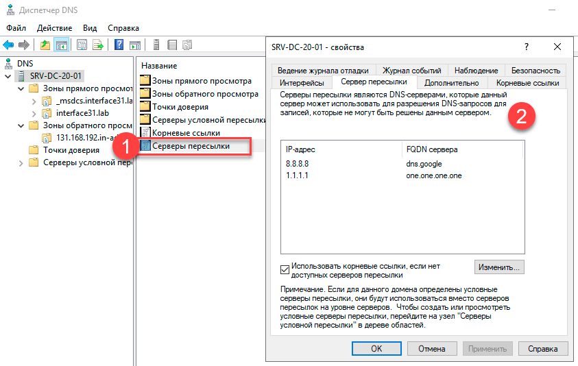Viewport: 578px width, 366px height.
Task: Click the multiple documents icon in the toolbar
Action: coord(187,45)
